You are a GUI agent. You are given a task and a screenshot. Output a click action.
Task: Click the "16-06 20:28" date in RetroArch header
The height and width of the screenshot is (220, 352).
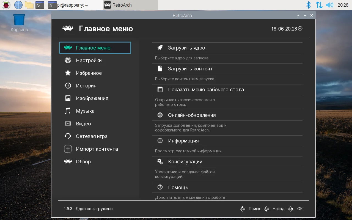pyautogui.click(x=284, y=29)
